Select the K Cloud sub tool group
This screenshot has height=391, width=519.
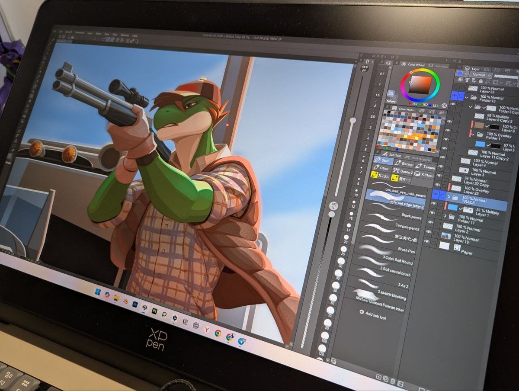tap(424, 175)
